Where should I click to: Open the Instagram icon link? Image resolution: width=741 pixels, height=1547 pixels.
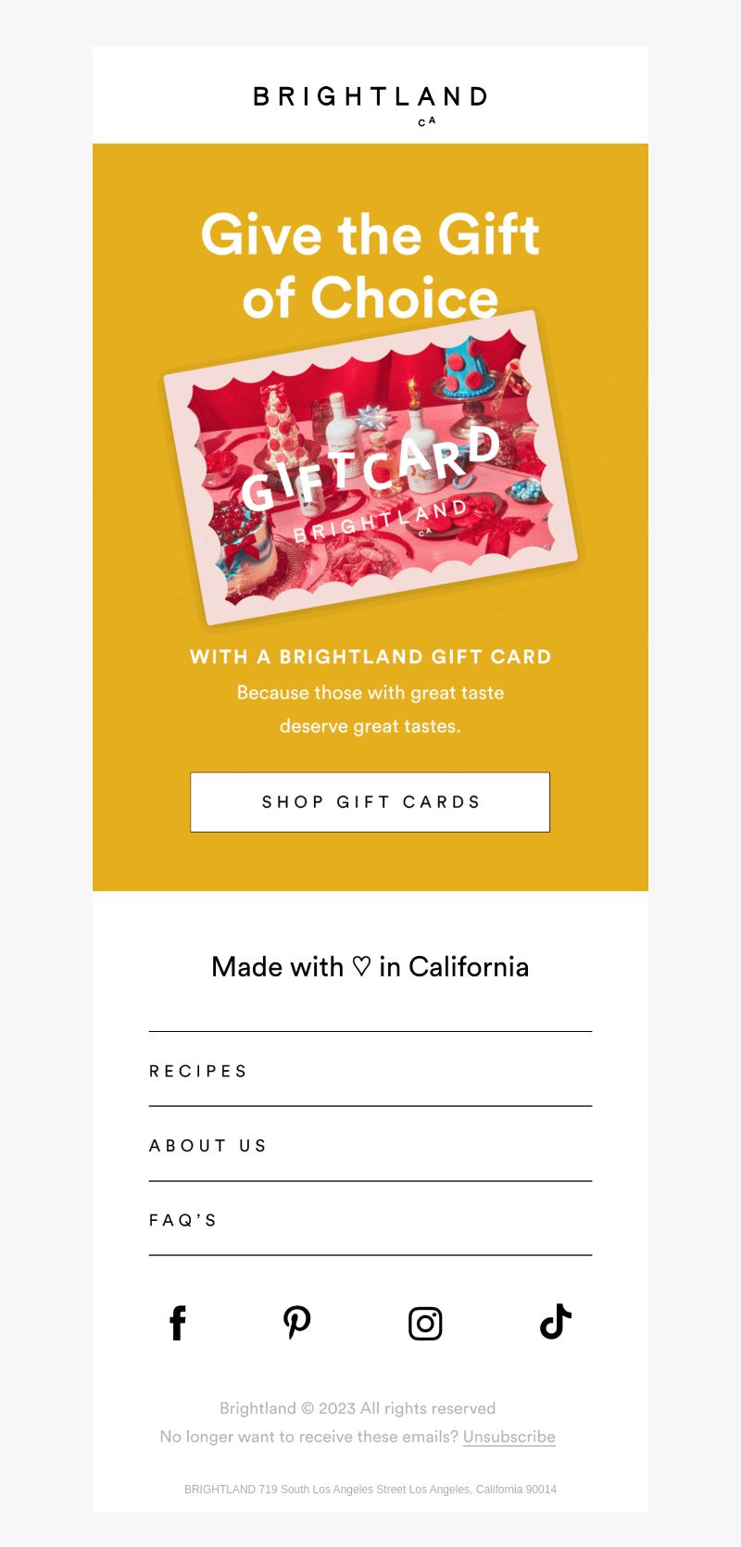[425, 1324]
